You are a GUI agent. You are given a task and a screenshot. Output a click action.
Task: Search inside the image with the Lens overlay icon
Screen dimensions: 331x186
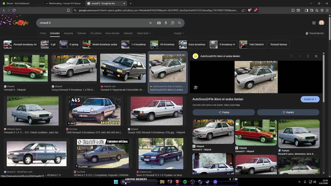tap(196, 88)
